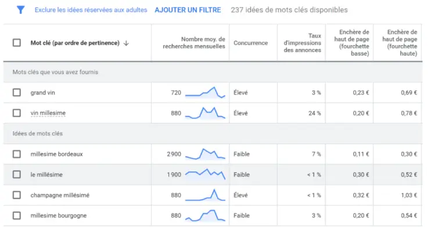Select the vin millesime checkbox
This screenshot has width=428, height=227.
pos(17,113)
